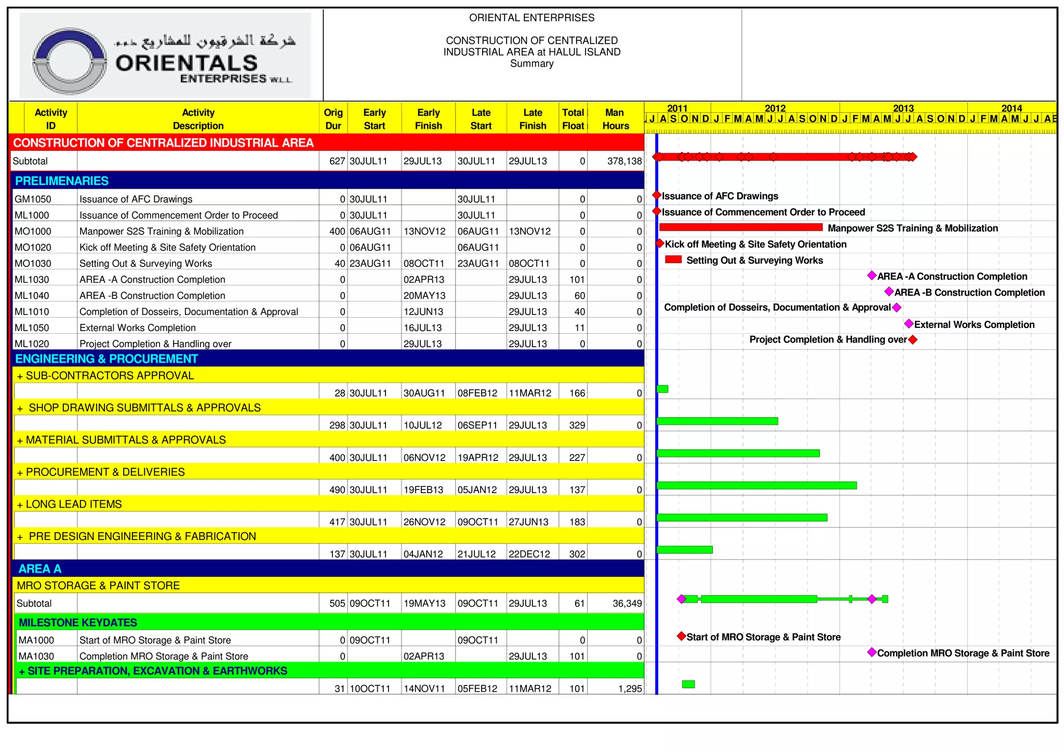Click Project Completion & Handling over red diamond
The height and width of the screenshot is (752, 1064).
(913, 339)
